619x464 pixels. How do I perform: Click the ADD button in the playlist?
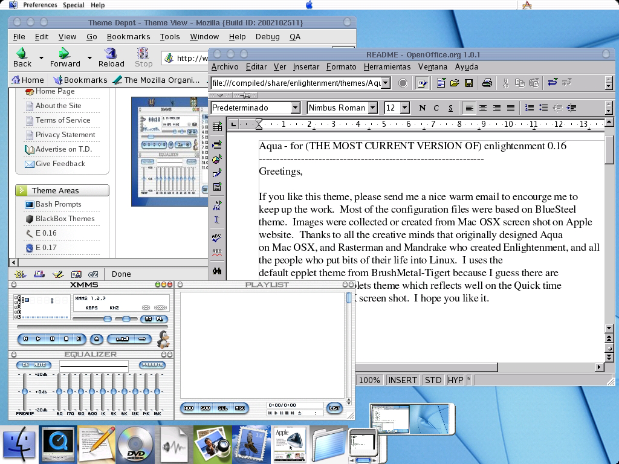[x=189, y=408]
